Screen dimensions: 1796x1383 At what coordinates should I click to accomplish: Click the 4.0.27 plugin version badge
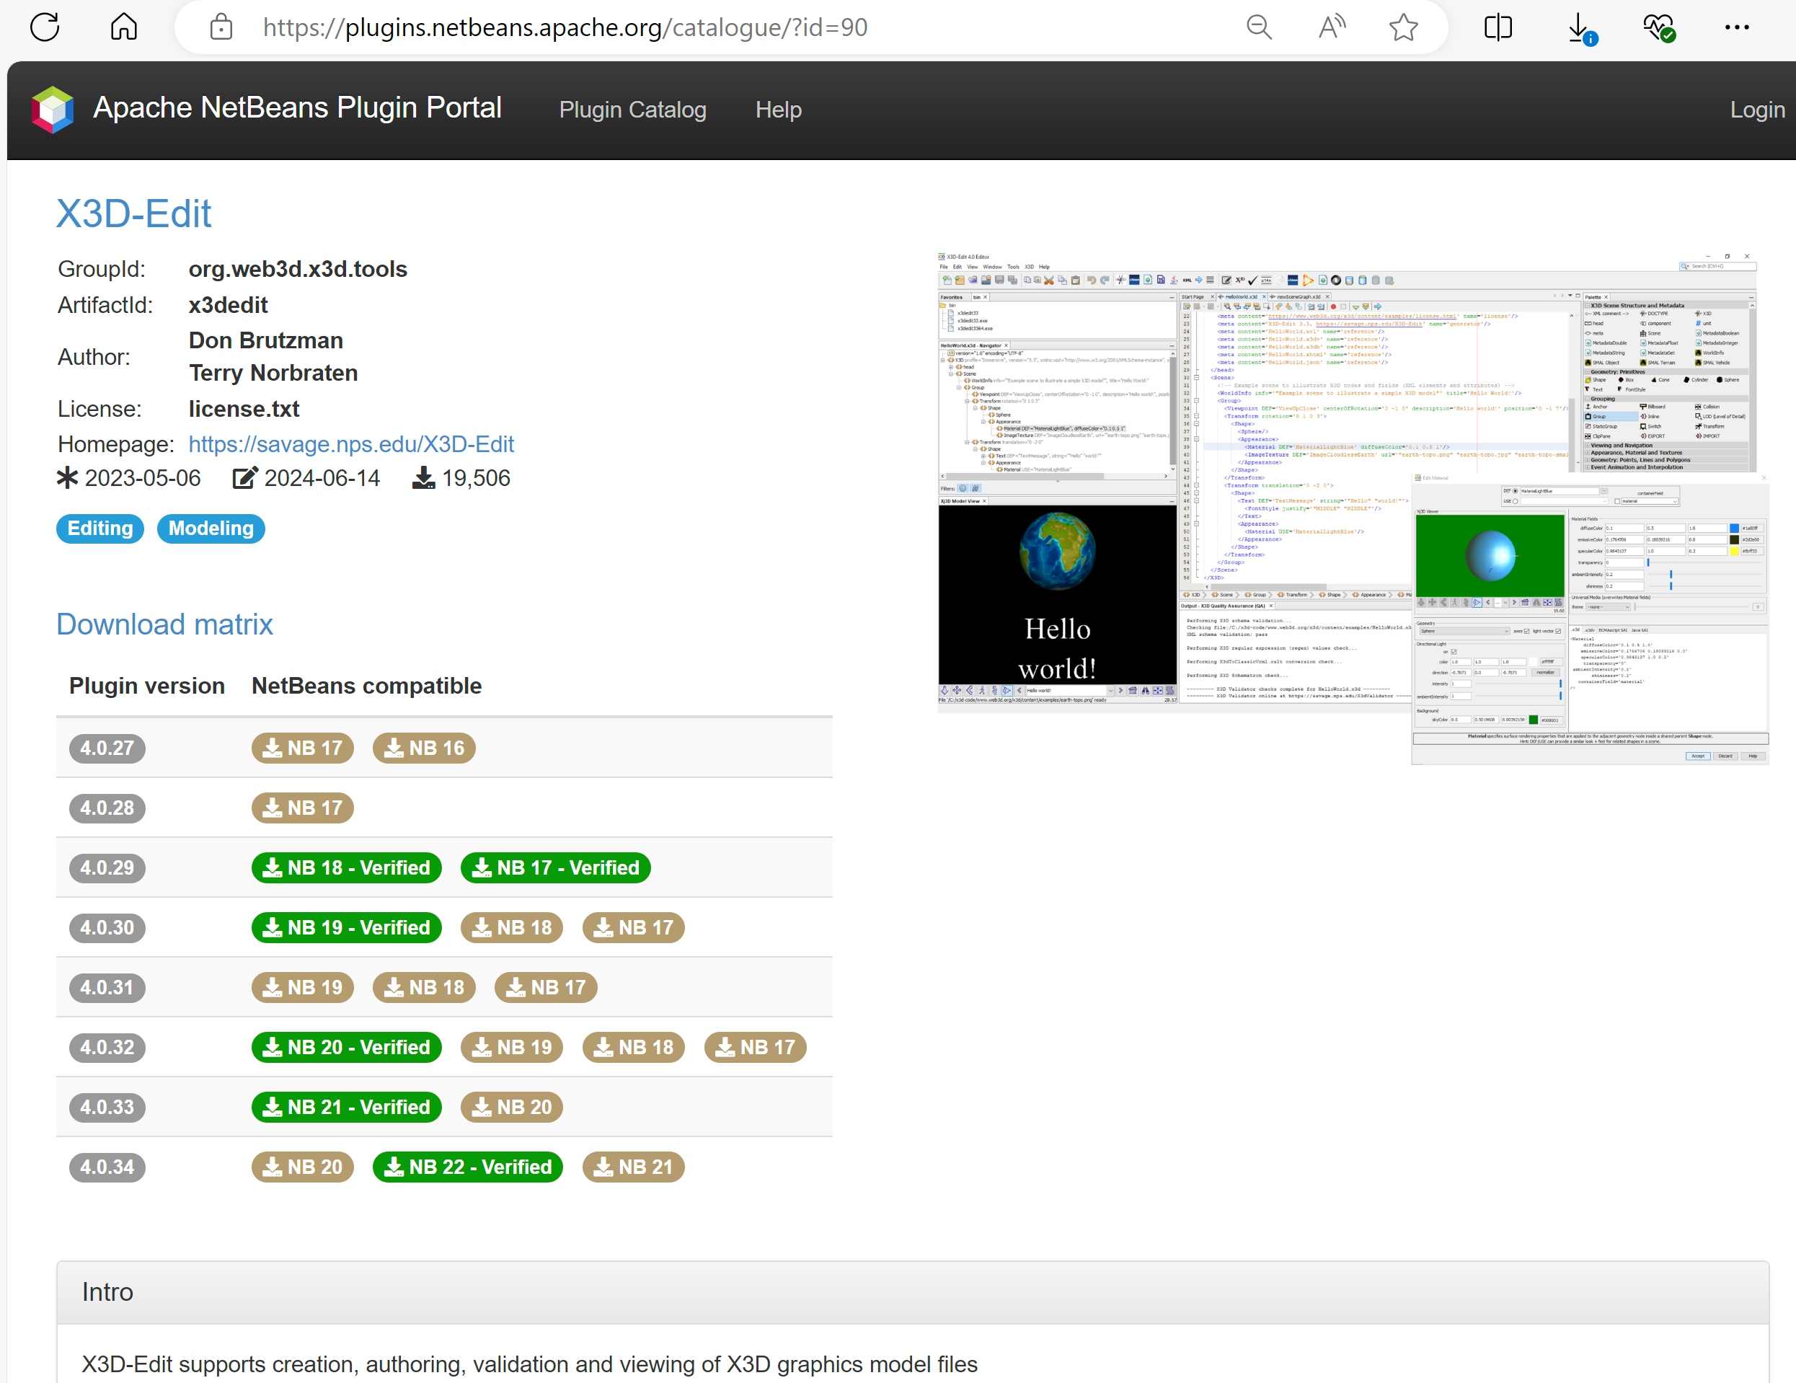(107, 748)
